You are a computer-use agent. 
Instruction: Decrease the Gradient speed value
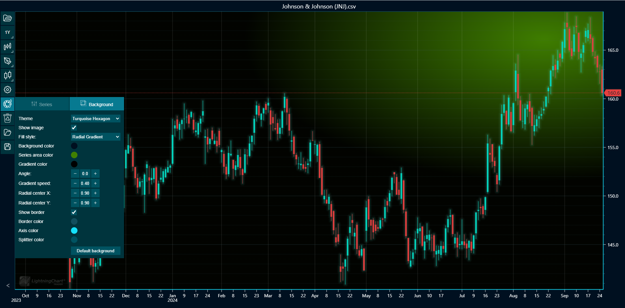(75, 183)
